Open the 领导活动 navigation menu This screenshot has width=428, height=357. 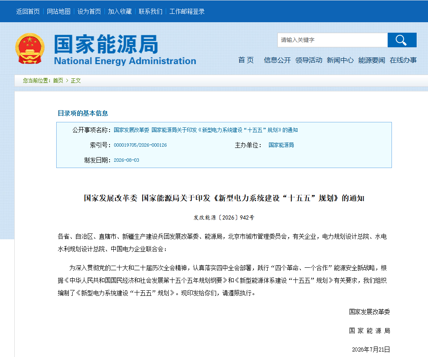click(309, 60)
